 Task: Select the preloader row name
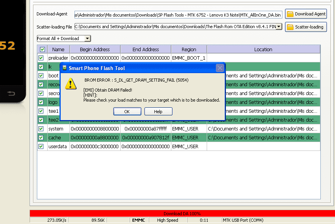click(x=58, y=58)
